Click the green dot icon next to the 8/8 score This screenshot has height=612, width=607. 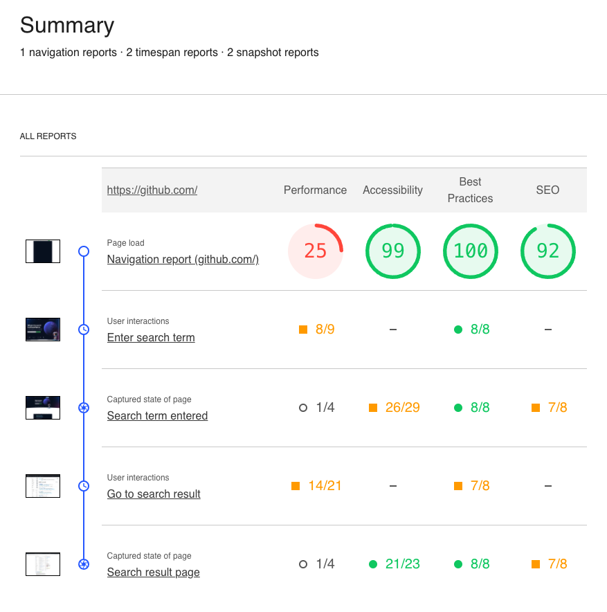pos(457,330)
